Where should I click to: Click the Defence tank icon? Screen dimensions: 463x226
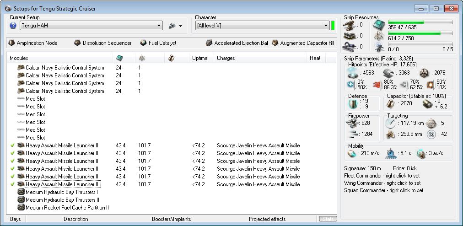point(353,104)
